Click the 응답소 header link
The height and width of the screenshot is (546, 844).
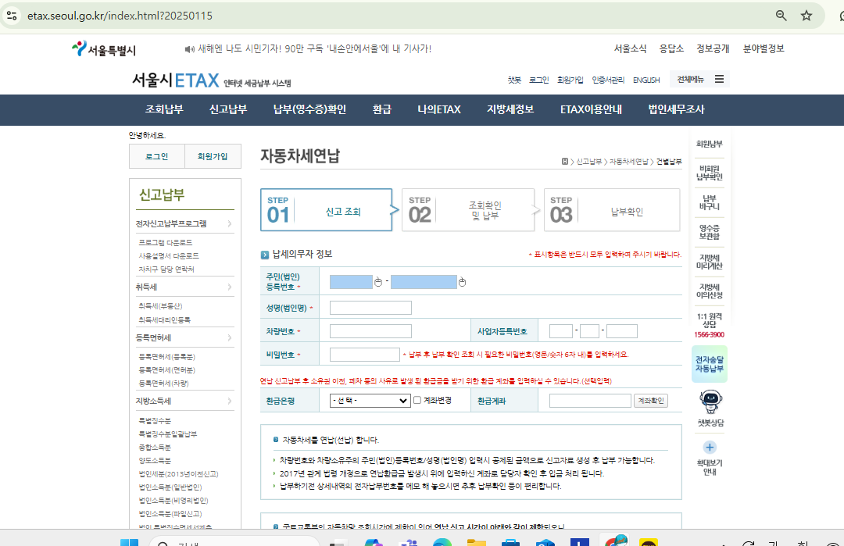671,48
